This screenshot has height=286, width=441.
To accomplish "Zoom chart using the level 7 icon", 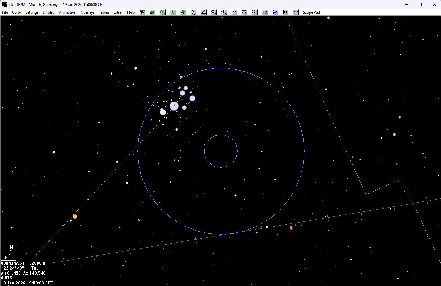I will (x=244, y=12).
